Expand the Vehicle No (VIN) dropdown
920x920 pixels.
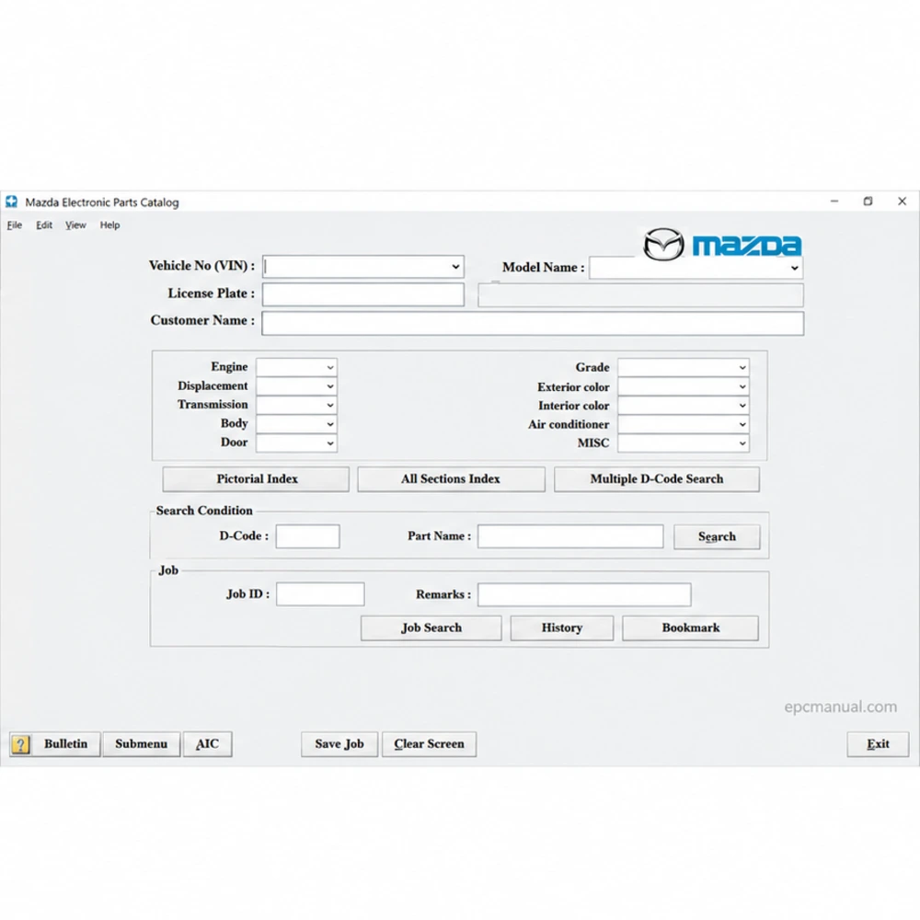click(x=455, y=267)
